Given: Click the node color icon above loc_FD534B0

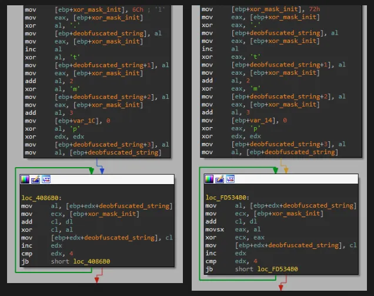Looking at the screenshot, I should tap(209, 179).
